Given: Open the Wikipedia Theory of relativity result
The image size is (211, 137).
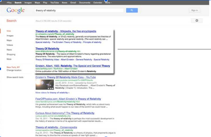Looking at the screenshot, I should (66, 31).
